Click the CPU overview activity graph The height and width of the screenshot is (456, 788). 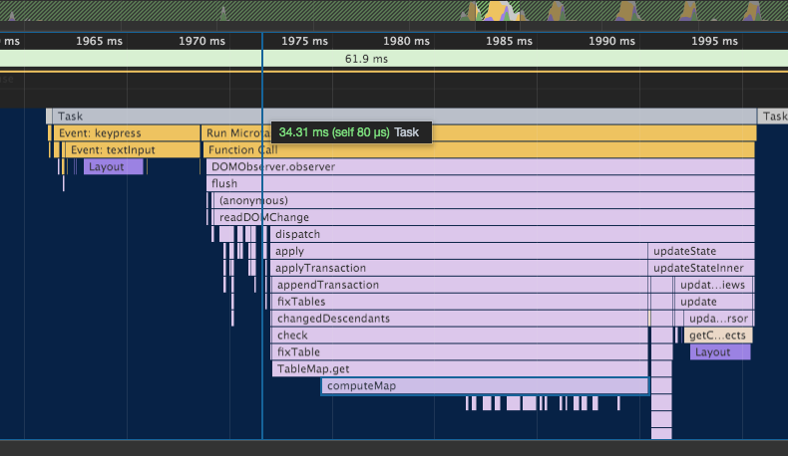[394, 11]
